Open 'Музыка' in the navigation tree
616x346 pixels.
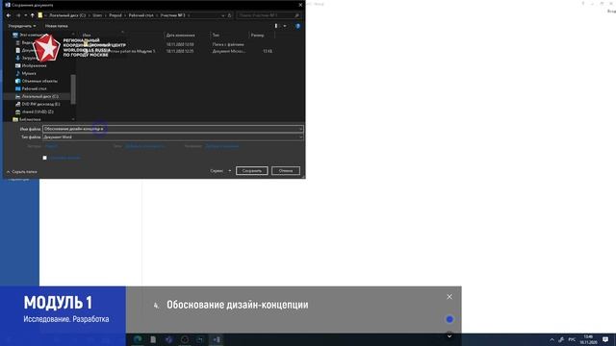coord(26,73)
